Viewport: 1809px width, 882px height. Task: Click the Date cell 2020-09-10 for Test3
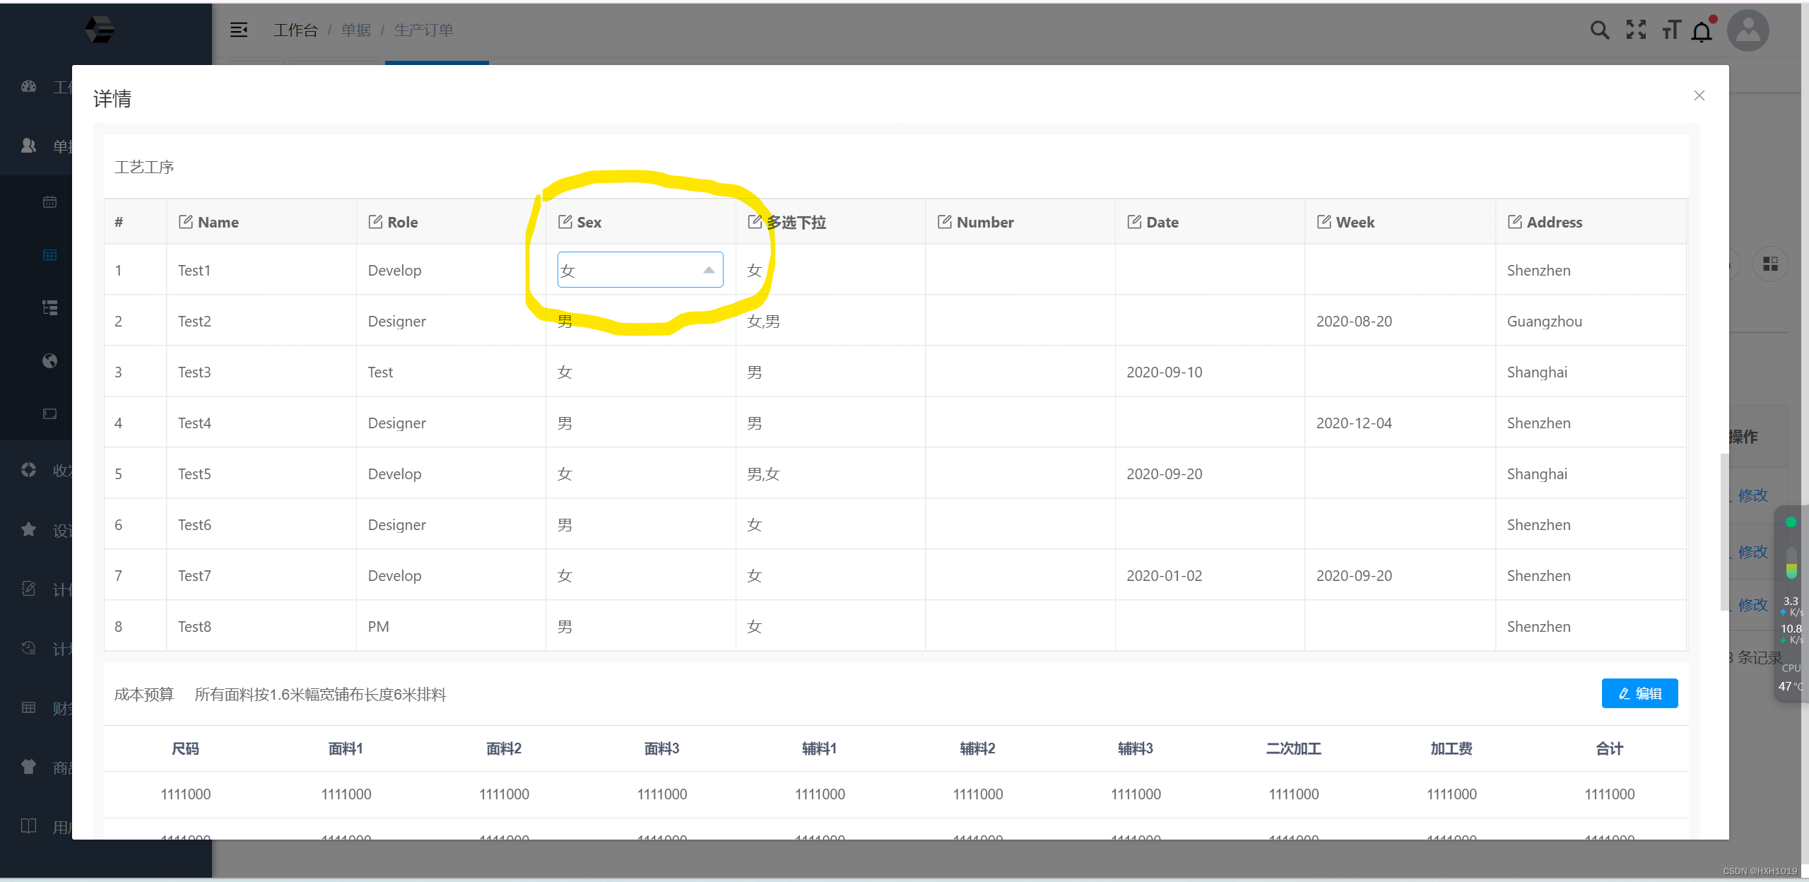click(x=1164, y=372)
